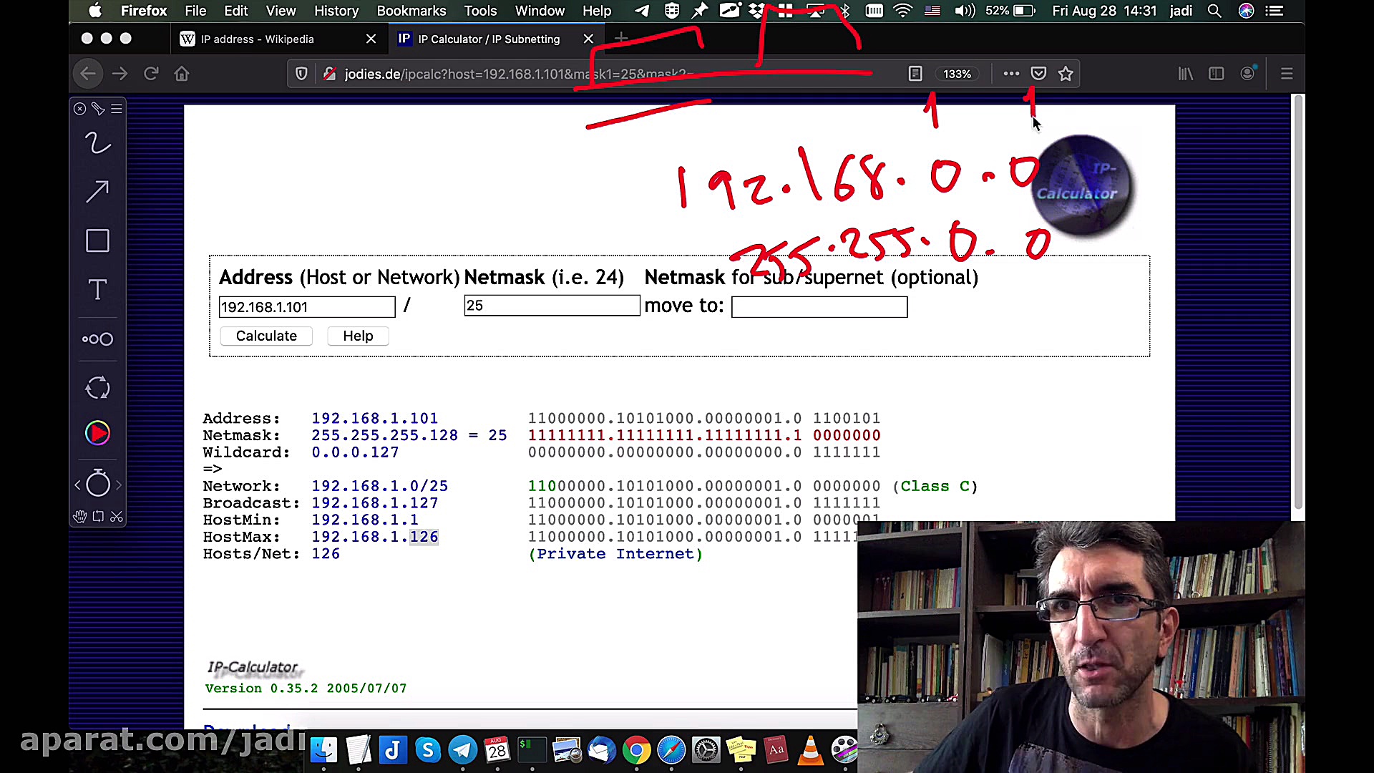Open the Bookmarks menu in menu bar
1374x773 pixels.
[411, 11]
